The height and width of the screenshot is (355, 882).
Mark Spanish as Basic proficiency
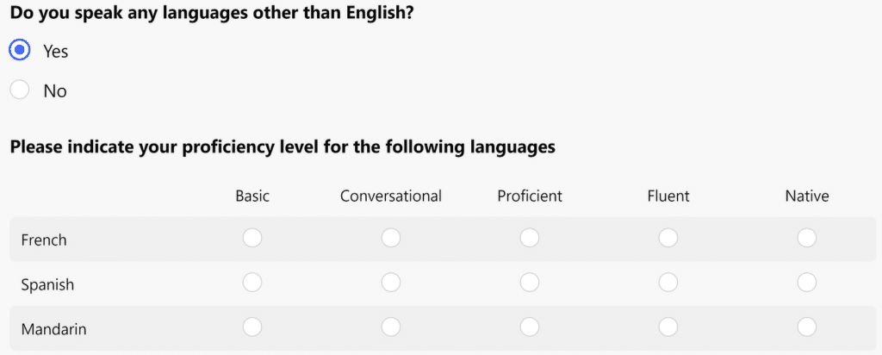[252, 283]
